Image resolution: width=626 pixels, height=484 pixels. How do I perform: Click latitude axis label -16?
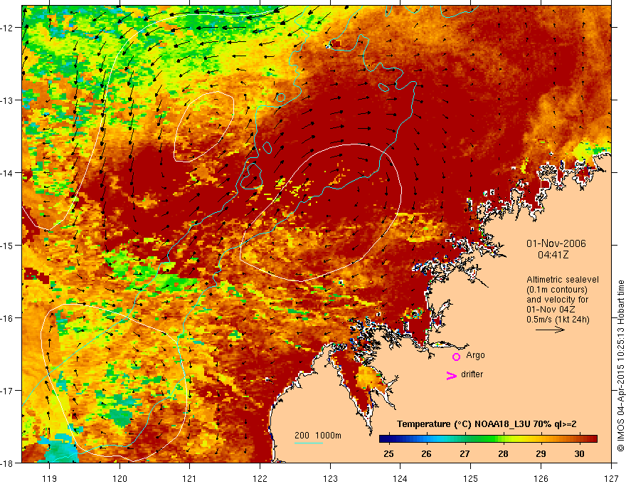(x=7, y=318)
